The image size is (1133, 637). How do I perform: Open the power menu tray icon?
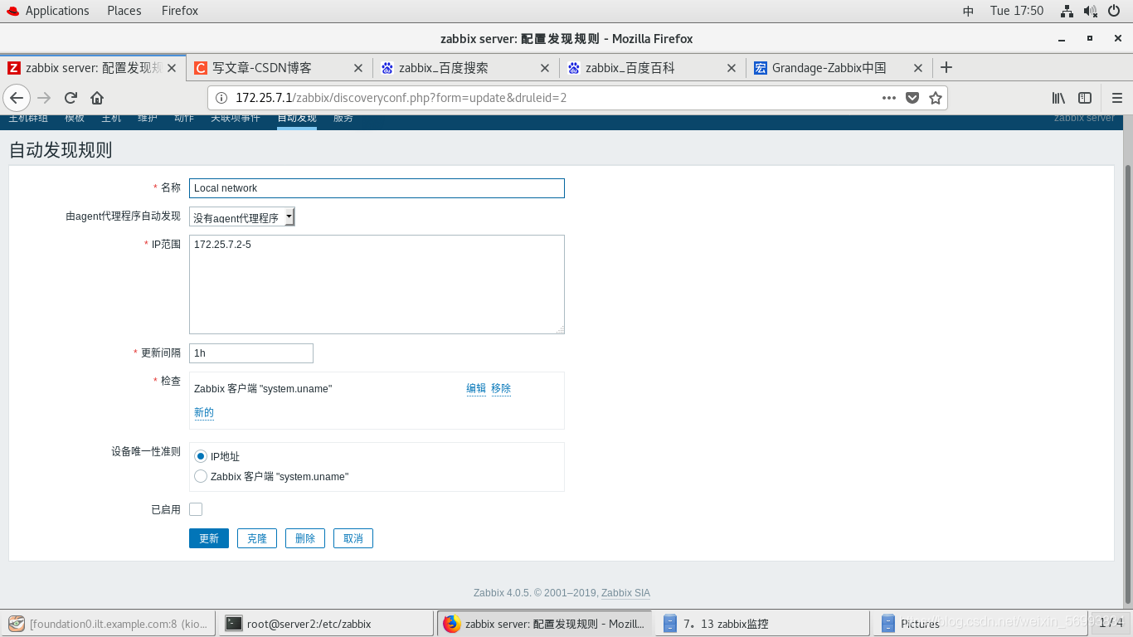tap(1114, 11)
